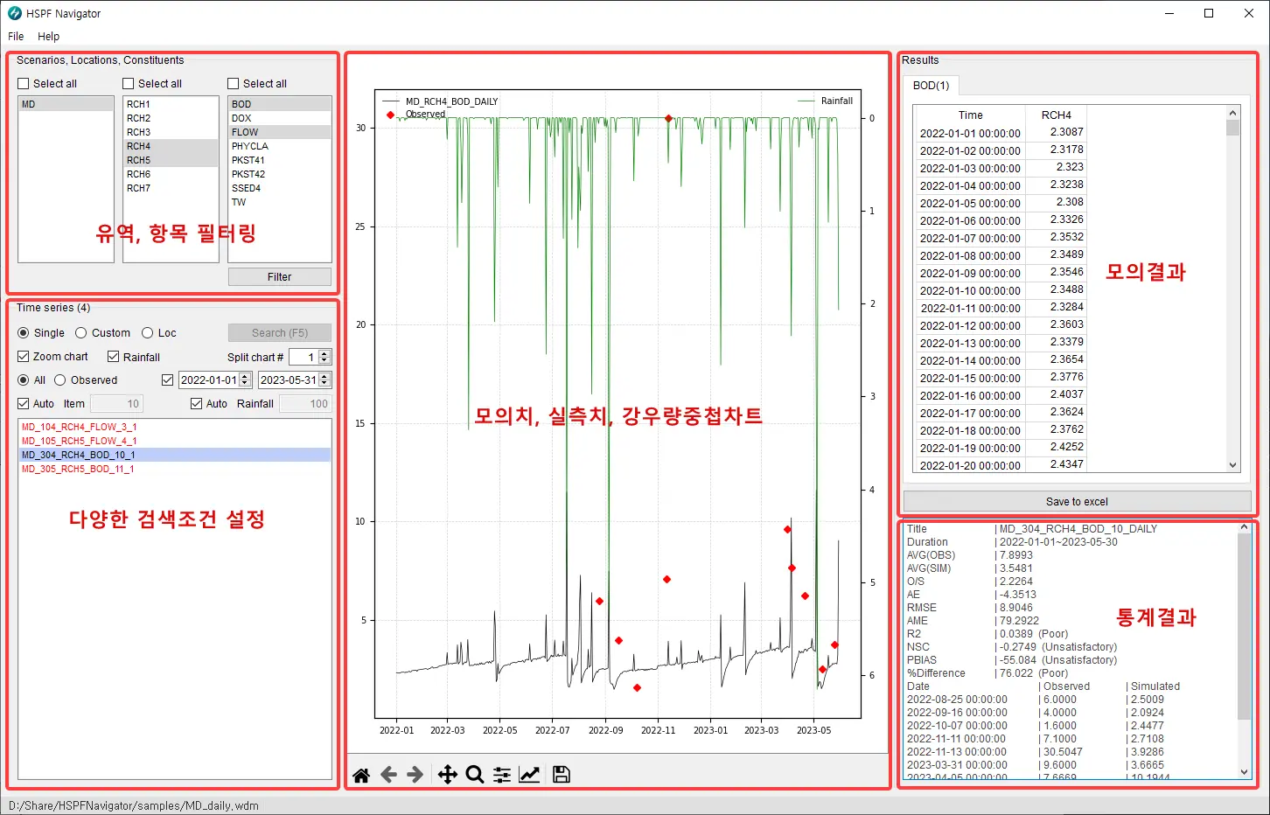Open edit axis and curve parameters icon
1270x815 pixels.
tap(530, 775)
